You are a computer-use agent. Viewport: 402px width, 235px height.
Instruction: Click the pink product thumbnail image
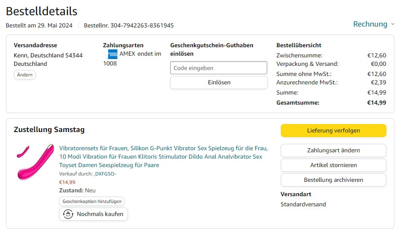35,161
